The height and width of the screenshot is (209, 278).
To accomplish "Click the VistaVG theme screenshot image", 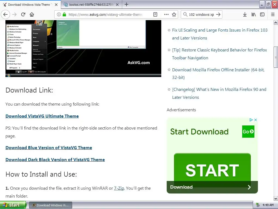I will [83, 48].
